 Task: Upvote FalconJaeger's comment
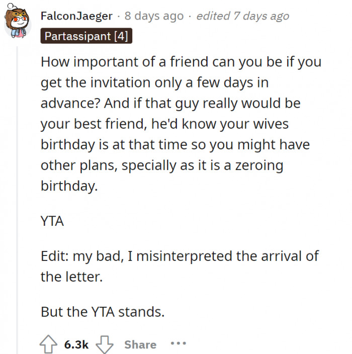50,344
